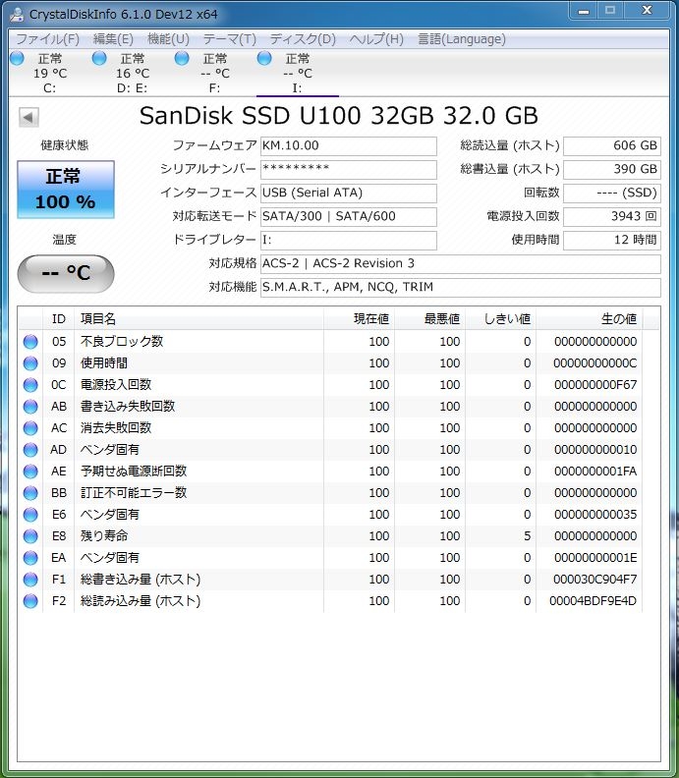This screenshot has width=679, height=778.
Task: Click the power on hours value 12 時間
Action: [x=612, y=240]
